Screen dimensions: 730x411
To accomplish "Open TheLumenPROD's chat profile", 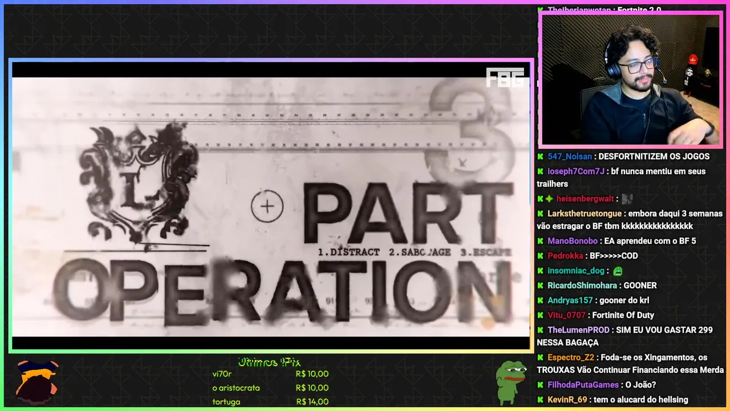I will 578,330.
